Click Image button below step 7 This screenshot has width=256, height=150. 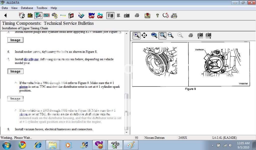15,71
